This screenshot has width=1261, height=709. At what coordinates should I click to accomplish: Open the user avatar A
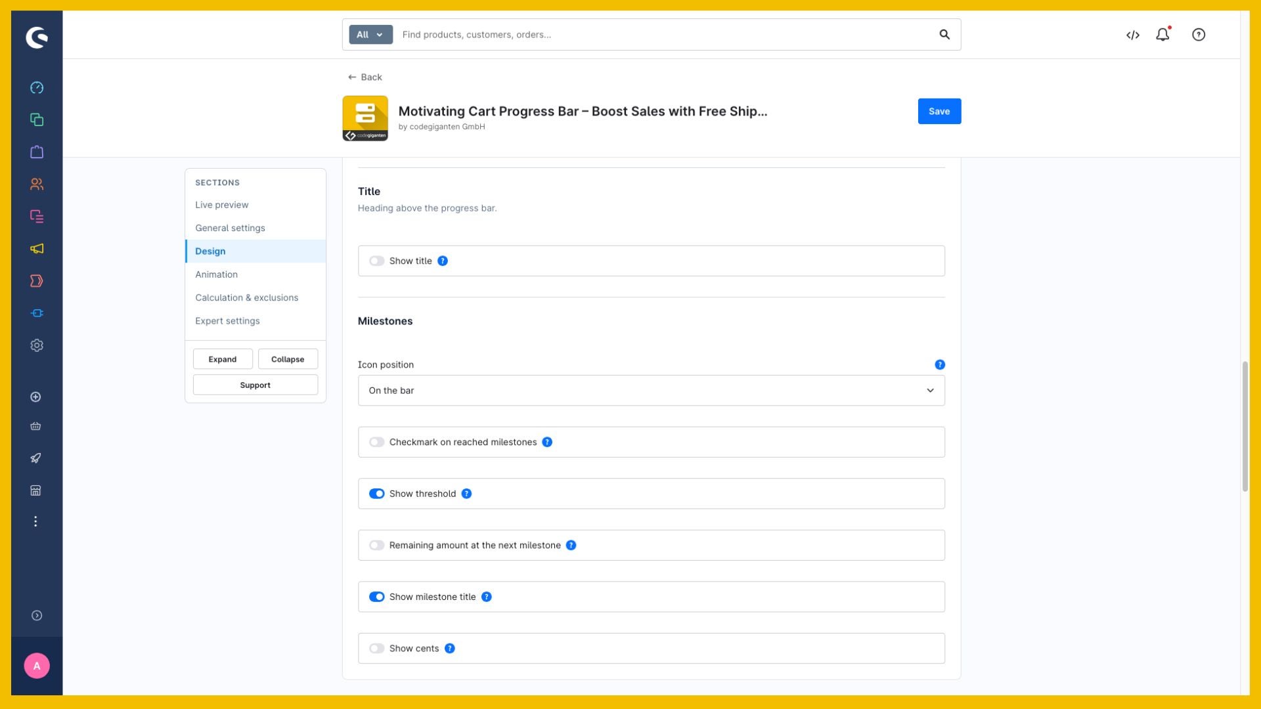coord(37,666)
